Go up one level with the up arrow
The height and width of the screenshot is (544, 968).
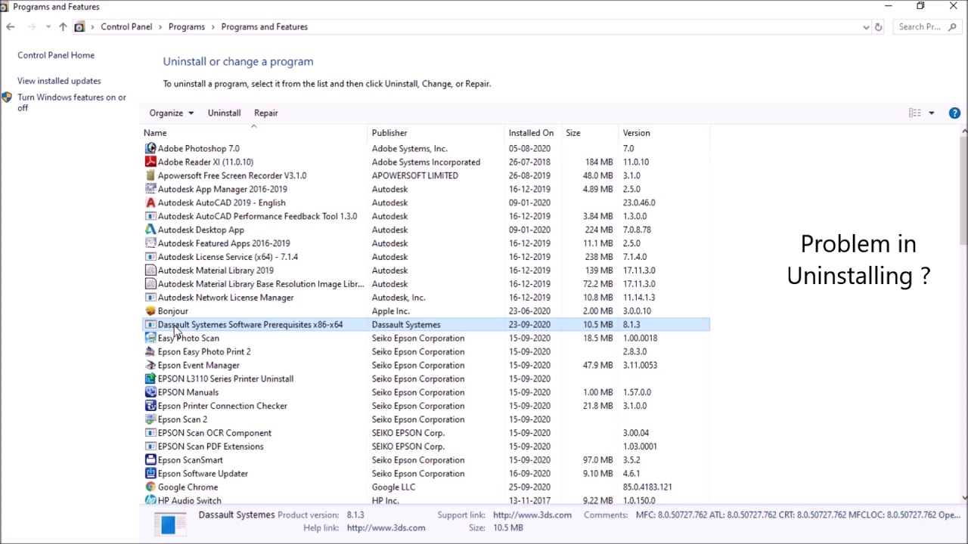point(63,27)
